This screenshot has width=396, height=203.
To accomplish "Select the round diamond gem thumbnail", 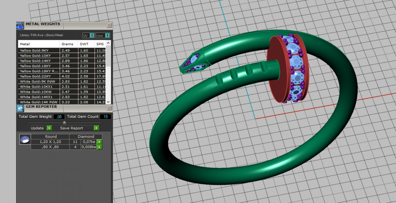I will [x=25, y=140].
